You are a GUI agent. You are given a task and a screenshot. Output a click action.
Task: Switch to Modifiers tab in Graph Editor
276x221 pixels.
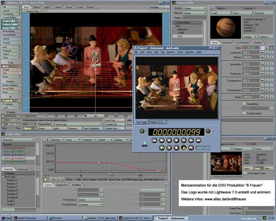click(x=77, y=185)
